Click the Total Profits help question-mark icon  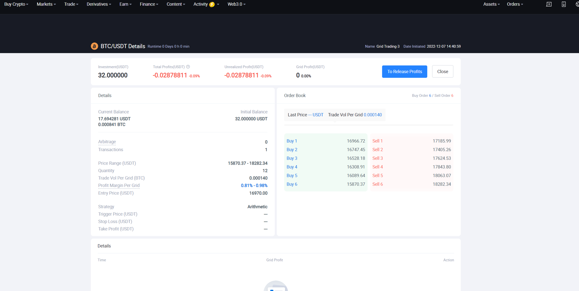(x=188, y=67)
